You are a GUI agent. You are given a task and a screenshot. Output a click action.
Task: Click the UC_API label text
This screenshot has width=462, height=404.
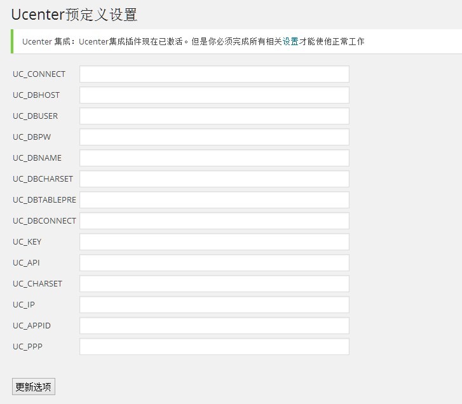26,263
